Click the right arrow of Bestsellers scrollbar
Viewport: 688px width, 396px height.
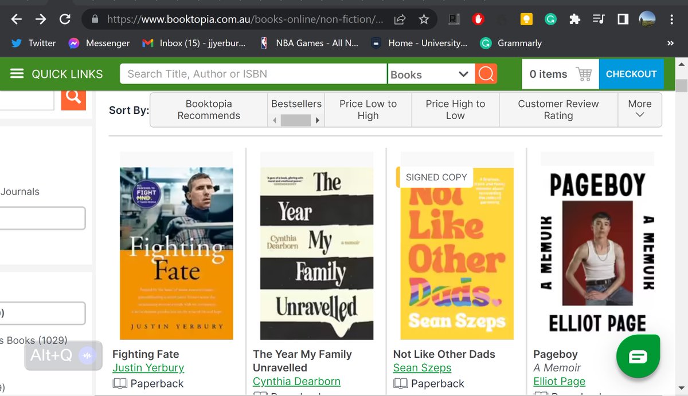318,120
